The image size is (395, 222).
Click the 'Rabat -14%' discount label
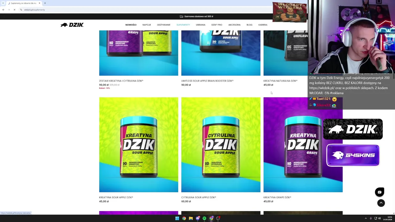[x=104, y=88]
